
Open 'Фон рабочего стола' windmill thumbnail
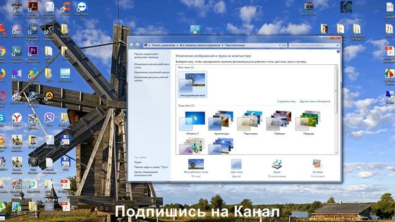[196, 164]
